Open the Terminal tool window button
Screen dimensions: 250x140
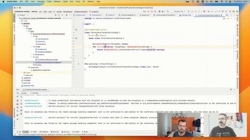tap(55, 132)
